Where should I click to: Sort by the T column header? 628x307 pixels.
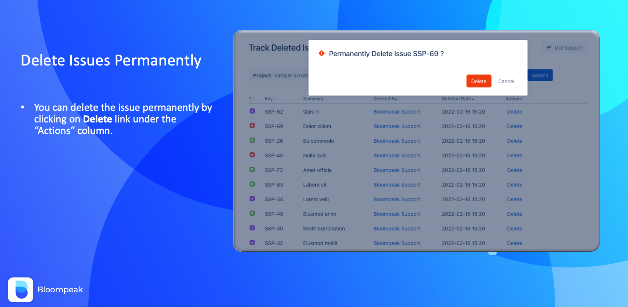click(x=251, y=99)
